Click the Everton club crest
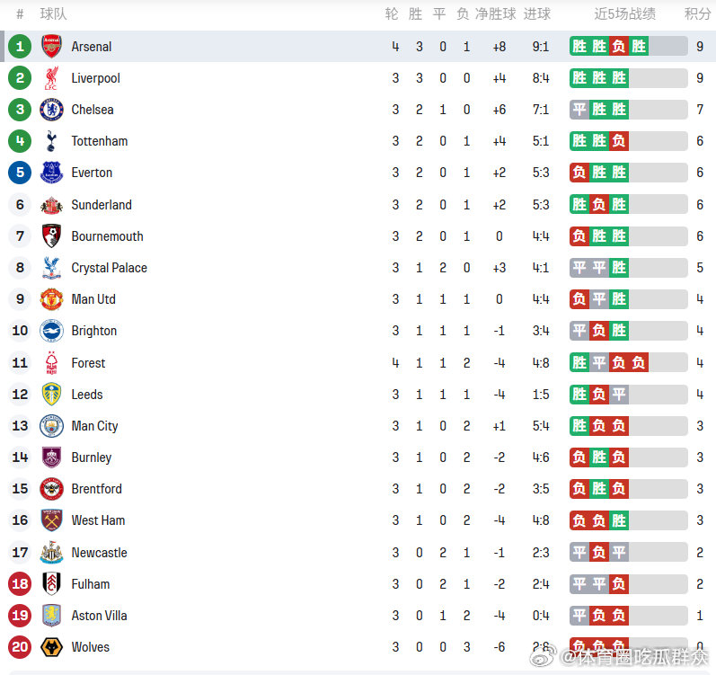This screenshot has width=716, height=675. (x=51, y=173)
